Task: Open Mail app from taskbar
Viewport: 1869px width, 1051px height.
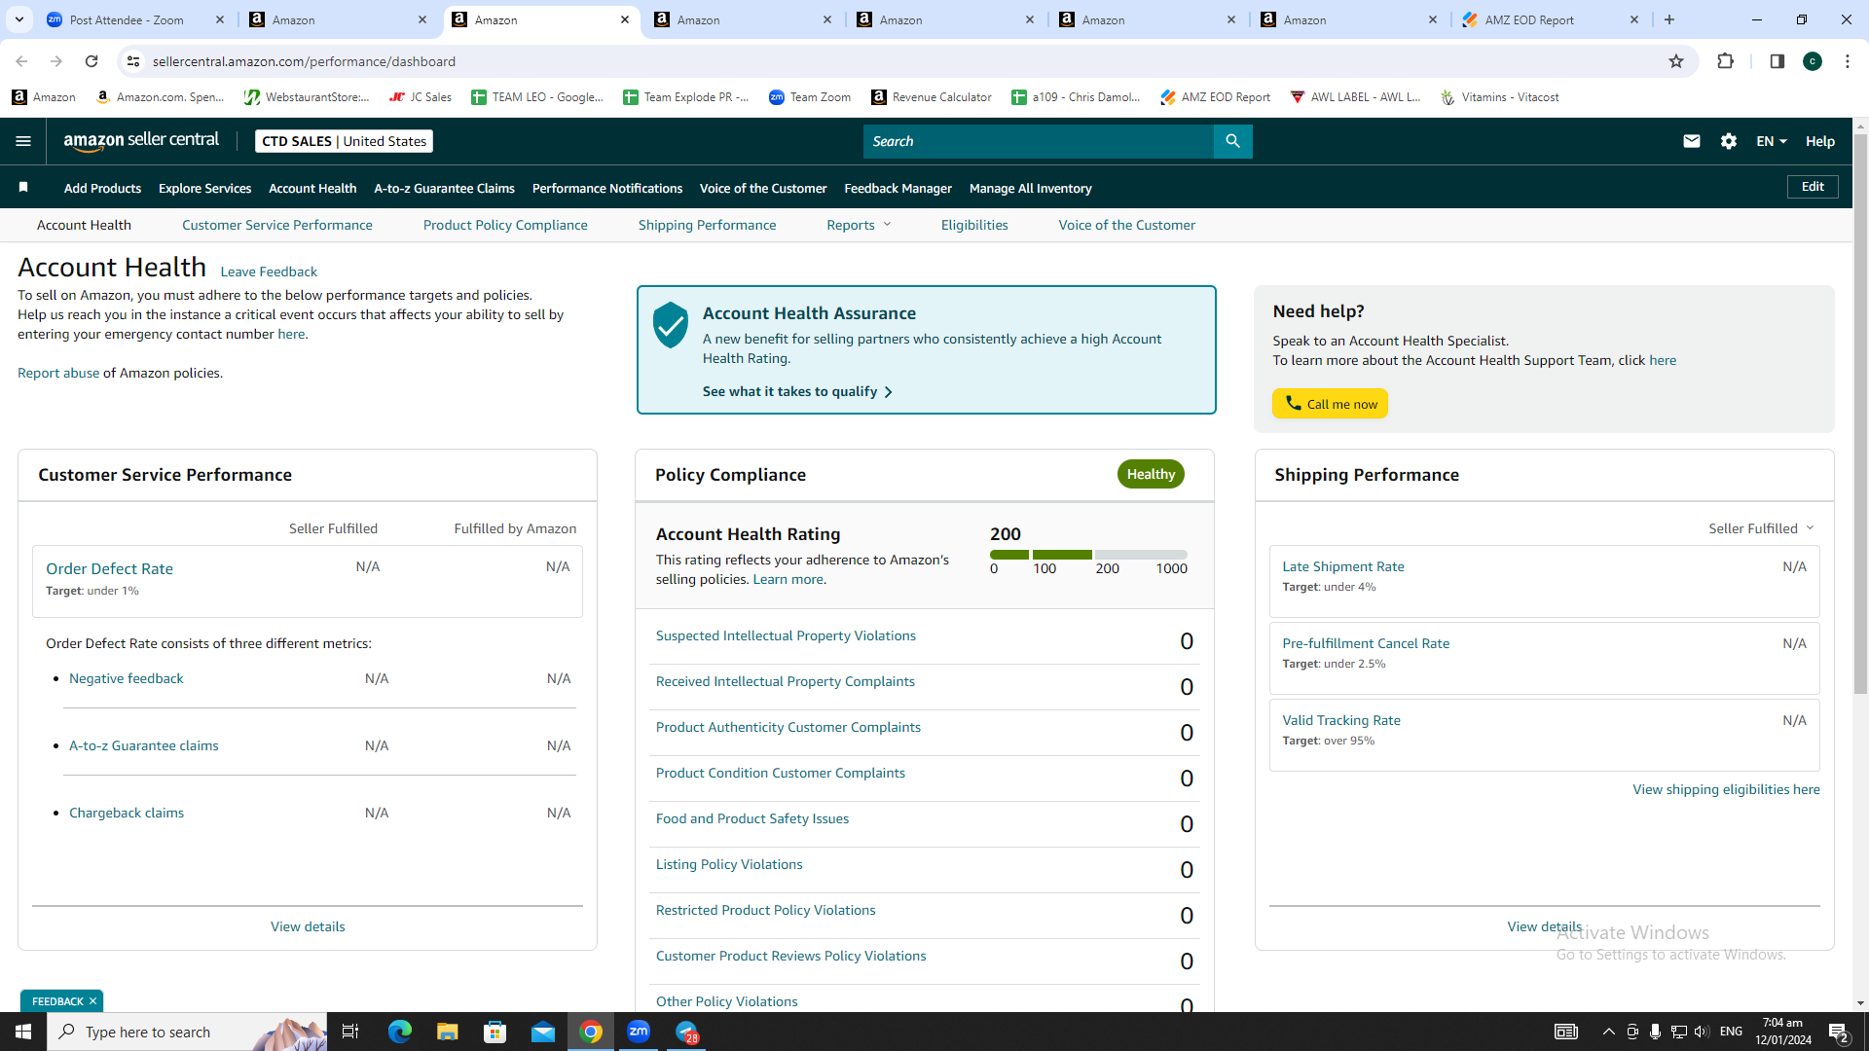Action: pos(543,1032)
